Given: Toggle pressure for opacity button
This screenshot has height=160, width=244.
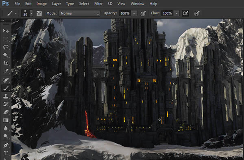Looking at the screenshot, I should point(143,13).
